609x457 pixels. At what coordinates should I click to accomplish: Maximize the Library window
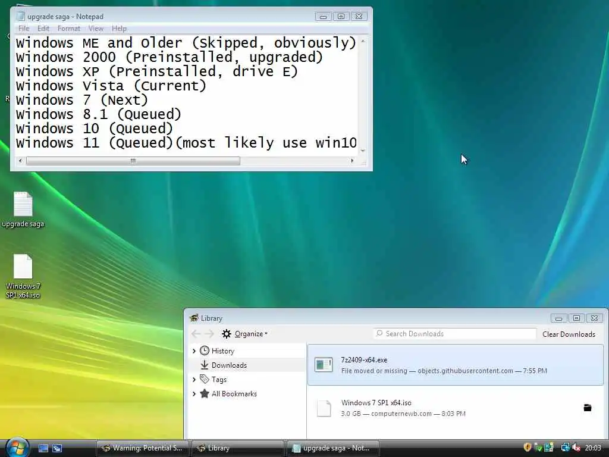[576, 318]
